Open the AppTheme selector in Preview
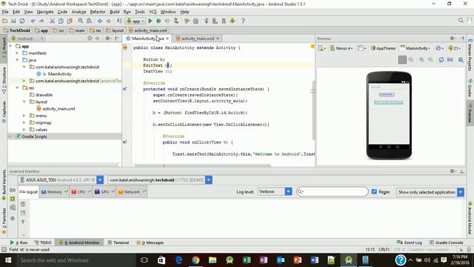474x267 pixels. coord(383,48)
